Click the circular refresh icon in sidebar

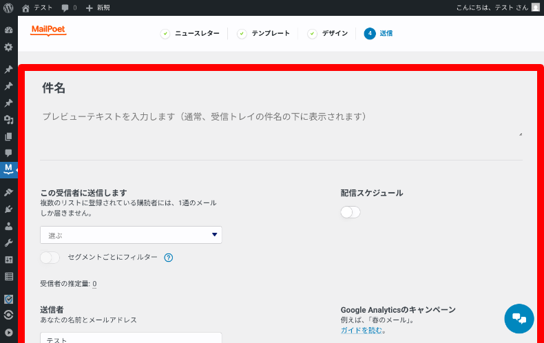tap(9, 315)
